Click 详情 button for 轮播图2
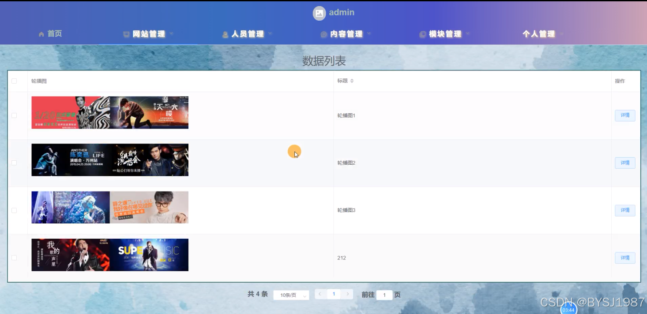The height and width of the screenshot is (314, 647). (x=625, y=163)
